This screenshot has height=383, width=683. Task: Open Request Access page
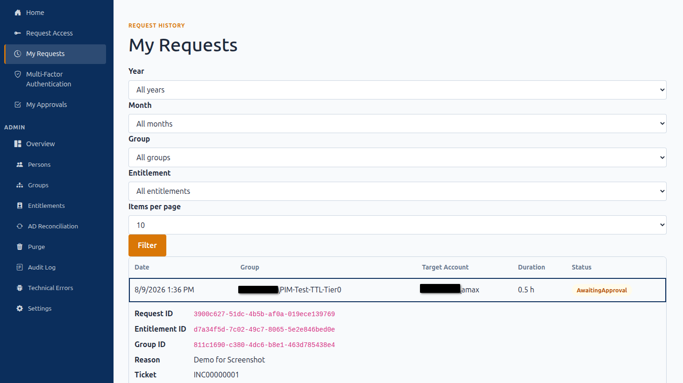(55, 33)
